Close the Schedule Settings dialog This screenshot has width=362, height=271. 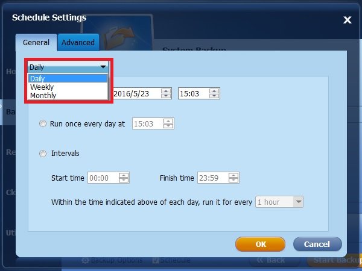click(348, 20)
